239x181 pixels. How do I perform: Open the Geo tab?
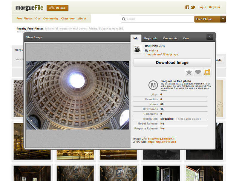tap(186, 38)
